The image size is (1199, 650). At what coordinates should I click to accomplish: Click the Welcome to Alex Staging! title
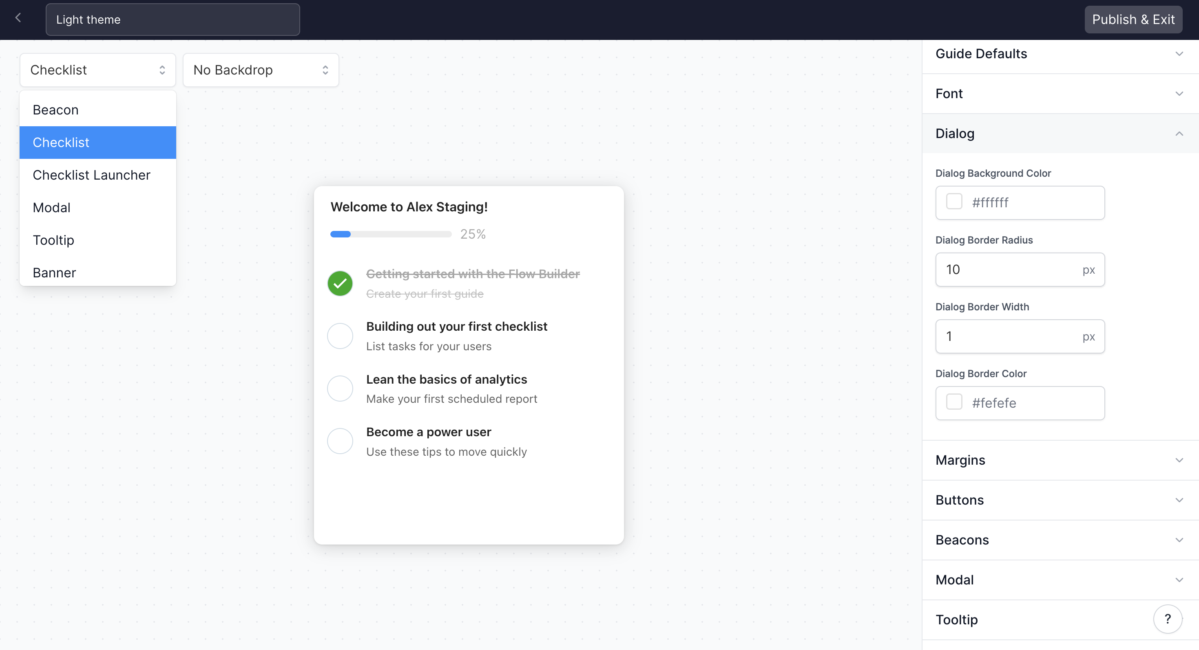coord(409,207)
